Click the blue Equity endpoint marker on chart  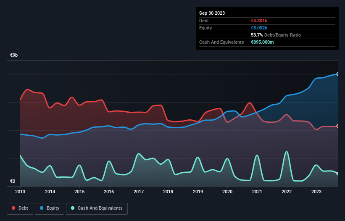pos(338,74)
